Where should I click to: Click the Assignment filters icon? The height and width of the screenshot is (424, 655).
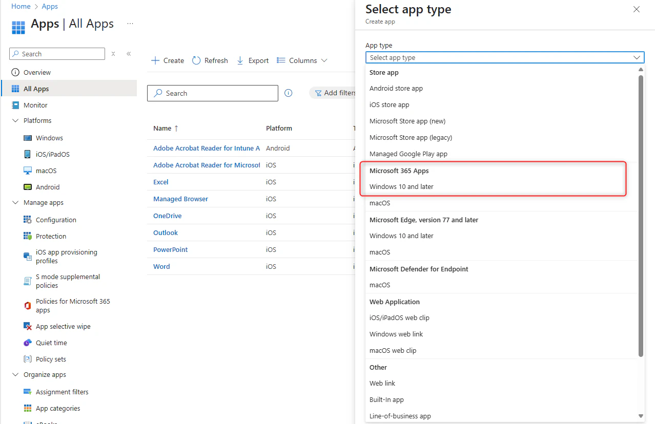[x=28, y=392]
